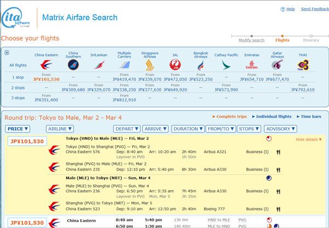Filter by 1 stop row label
This screenshot has height=228, width=329.
coord(18,77)
